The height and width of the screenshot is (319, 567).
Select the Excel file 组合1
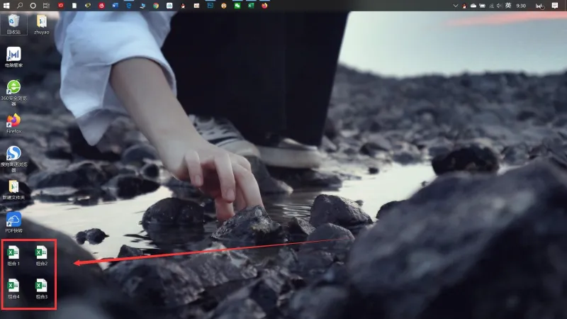13,256
